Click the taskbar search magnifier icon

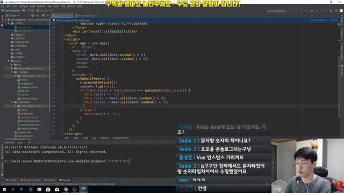tap(13, 189)
